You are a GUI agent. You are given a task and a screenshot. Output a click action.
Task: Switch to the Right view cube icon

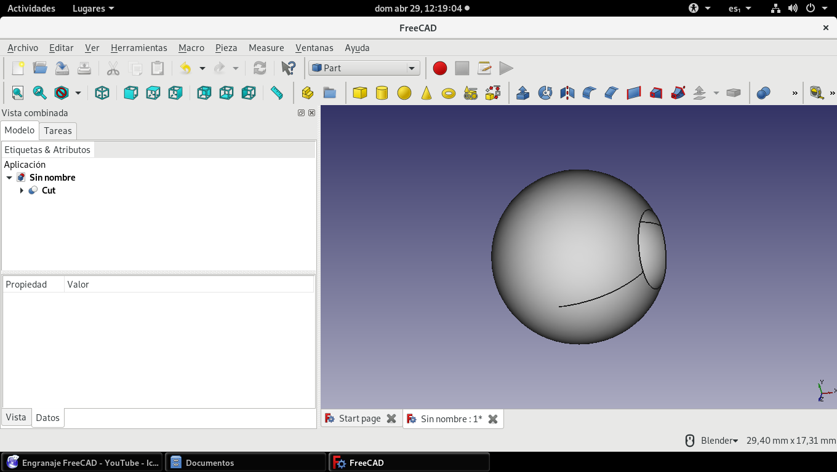coord(175,93)
